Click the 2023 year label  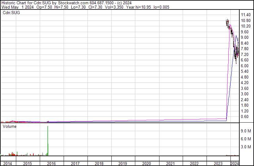coord(218,164)
